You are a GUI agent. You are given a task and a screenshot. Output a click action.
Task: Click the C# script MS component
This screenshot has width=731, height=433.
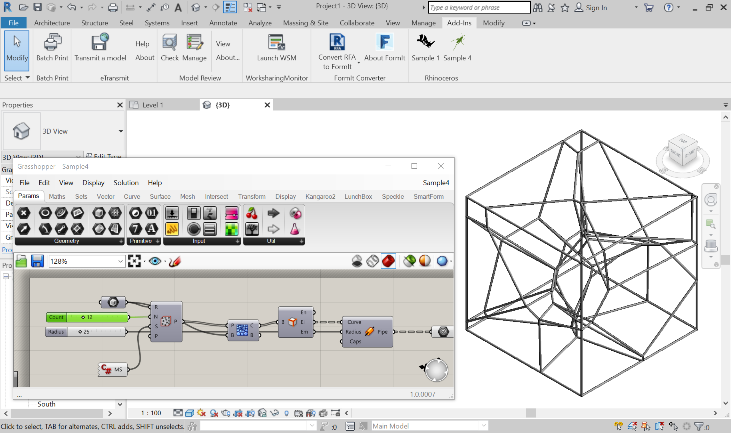(x=113, y=370)
